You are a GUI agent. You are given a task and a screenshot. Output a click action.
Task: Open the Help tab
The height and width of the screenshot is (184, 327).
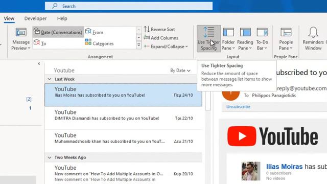tap(62, 18)
